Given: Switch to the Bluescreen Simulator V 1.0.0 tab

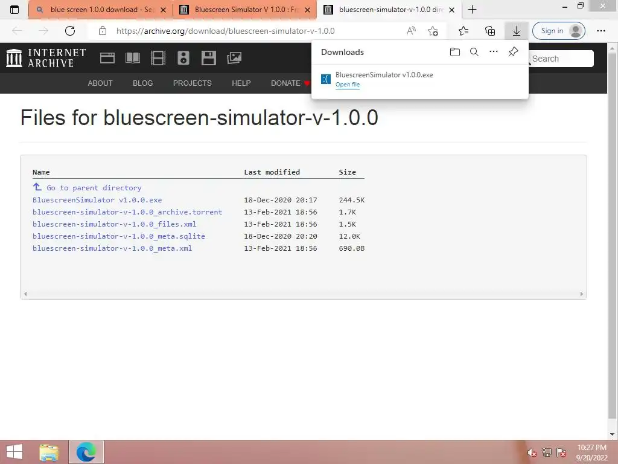Looking at the screenshot, I should [x=246, y=10].
